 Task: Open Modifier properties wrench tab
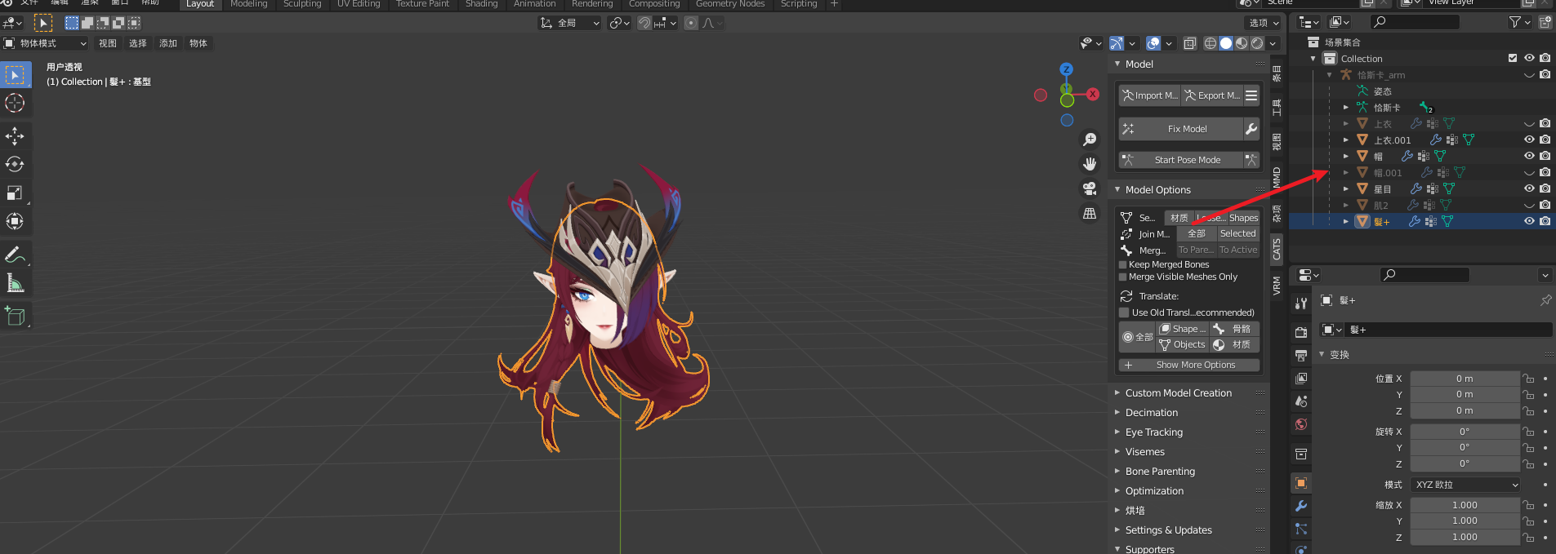click(1301, 506)
